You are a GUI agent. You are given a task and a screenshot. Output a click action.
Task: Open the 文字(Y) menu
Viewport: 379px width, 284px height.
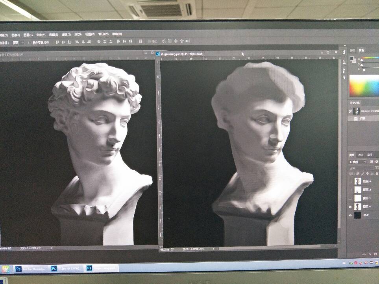41,35
